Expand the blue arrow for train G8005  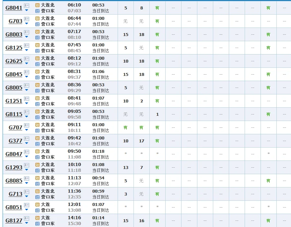point(27,90)
